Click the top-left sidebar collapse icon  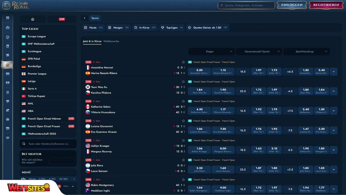(6, 5)
